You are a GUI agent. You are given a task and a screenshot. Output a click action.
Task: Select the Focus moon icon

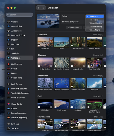(x=9, y=73)
